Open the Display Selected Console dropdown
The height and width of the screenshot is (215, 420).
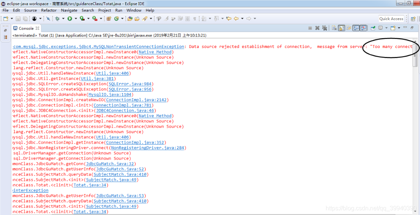(386, 28)
